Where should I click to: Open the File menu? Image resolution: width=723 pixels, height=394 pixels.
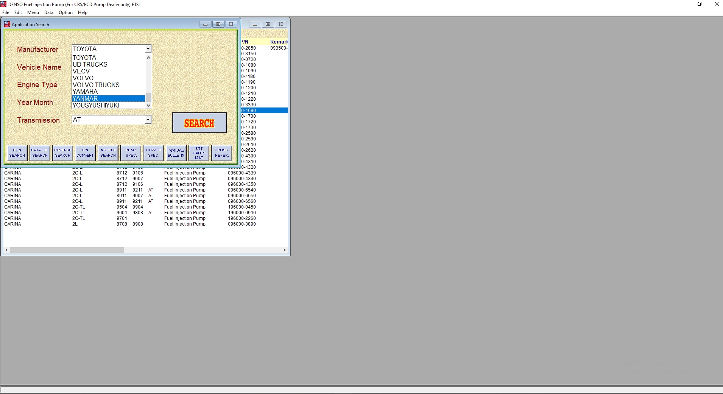pyautogui.click(x=6, y=12)
